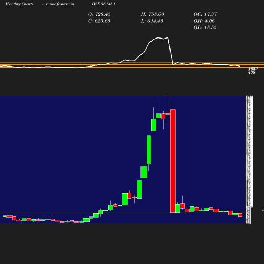264x264 pixels.
Task: Select the close value 'C: 620.65'
Action: pos(99,21)
